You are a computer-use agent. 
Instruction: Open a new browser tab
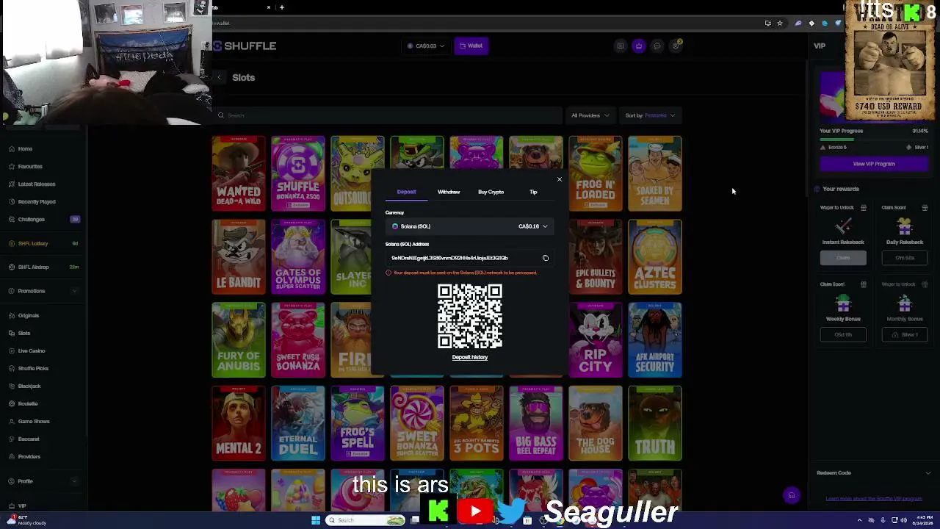coord(281,7)
